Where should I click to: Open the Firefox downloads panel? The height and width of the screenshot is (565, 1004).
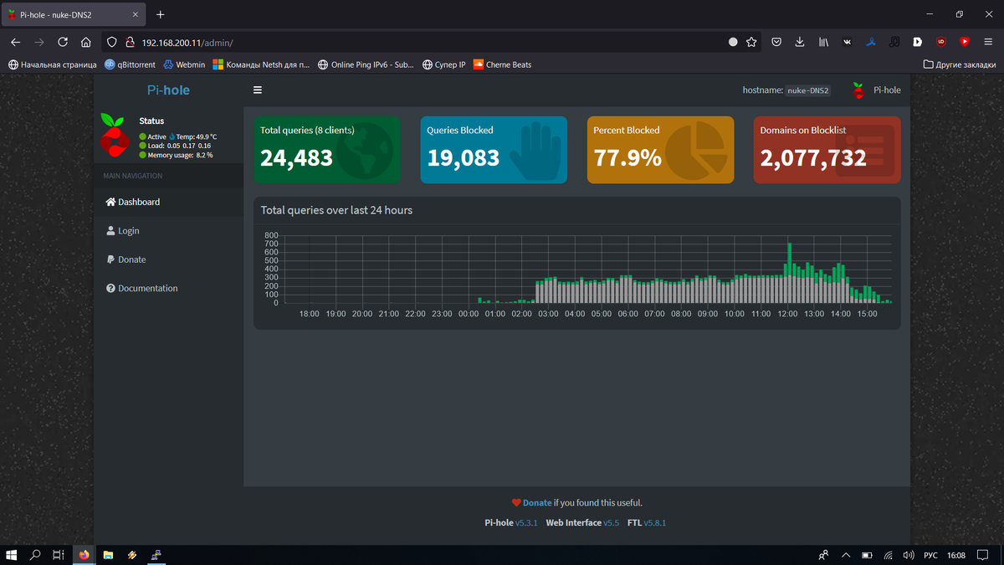click(x=800, y=42)
